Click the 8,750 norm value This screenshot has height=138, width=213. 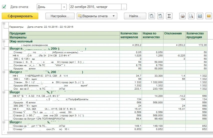pyautogui.click(x=152, y=65)
